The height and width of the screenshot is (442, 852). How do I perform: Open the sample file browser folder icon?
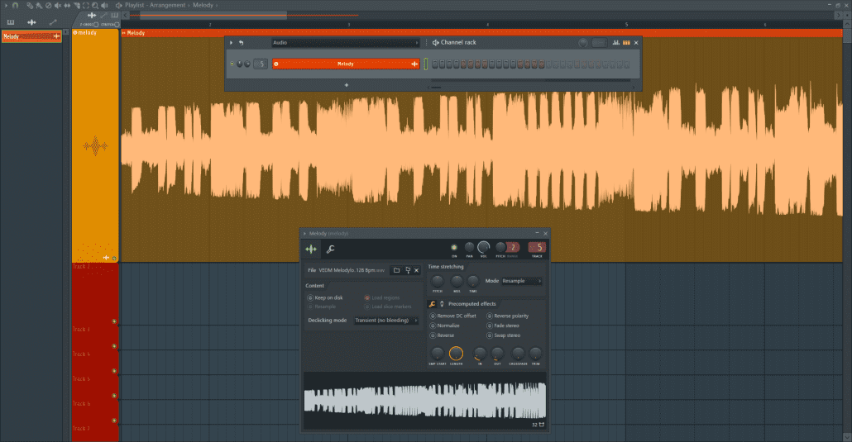coord(396,270)
